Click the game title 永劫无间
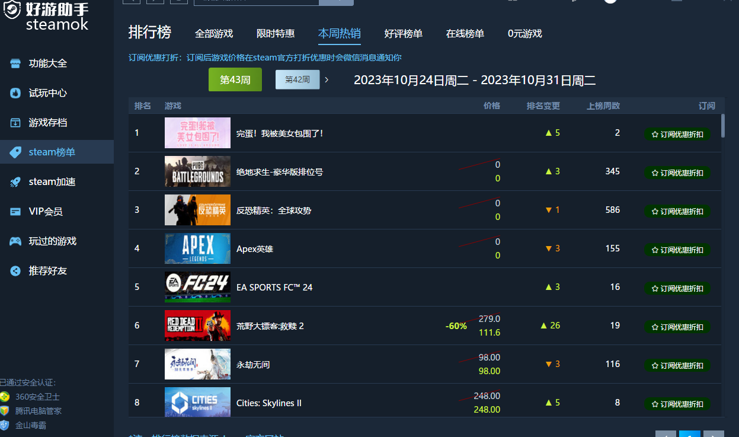Viewport: 739px width, 437px height. click(x=253, y=365)
